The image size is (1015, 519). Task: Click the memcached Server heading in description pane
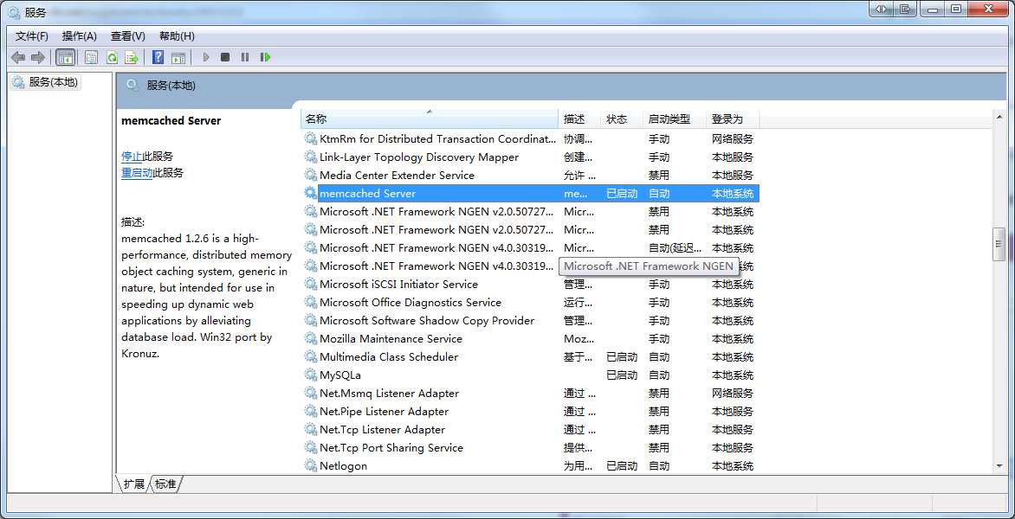[x=171, y=121]
